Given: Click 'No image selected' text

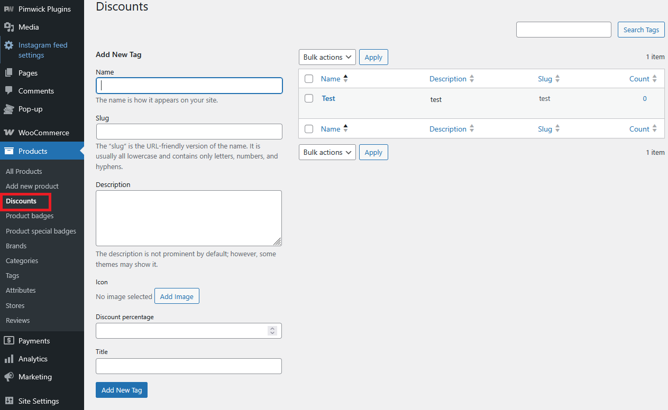Looking at the screenshot, I should coord(124,296).
